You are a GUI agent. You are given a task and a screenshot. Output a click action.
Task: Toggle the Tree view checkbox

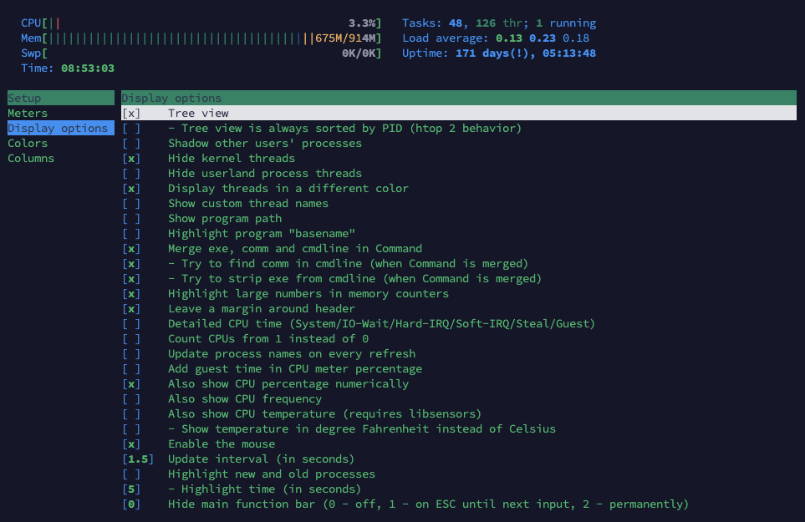tap(131, 114)
